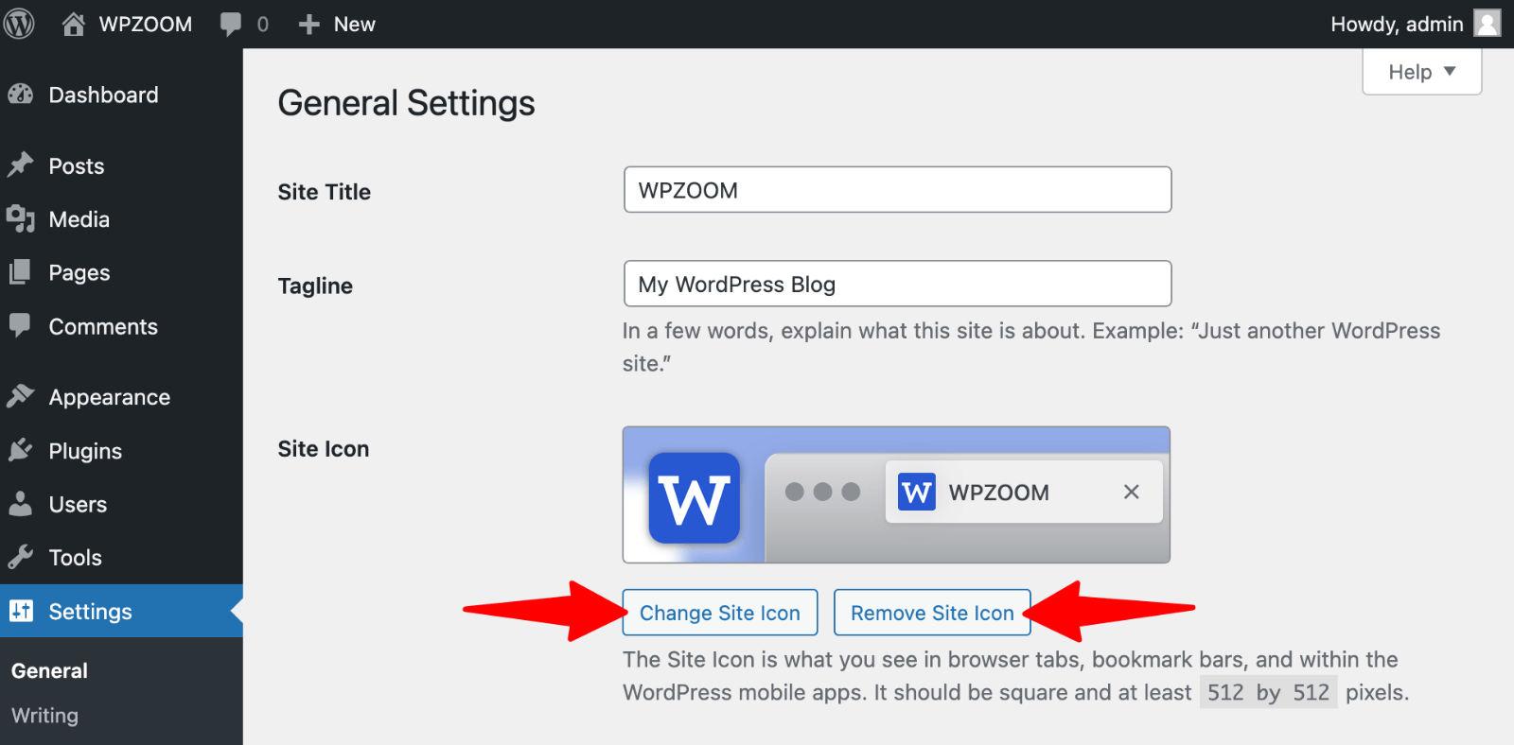Click the Site Icon label

click(x=324, y=449)
